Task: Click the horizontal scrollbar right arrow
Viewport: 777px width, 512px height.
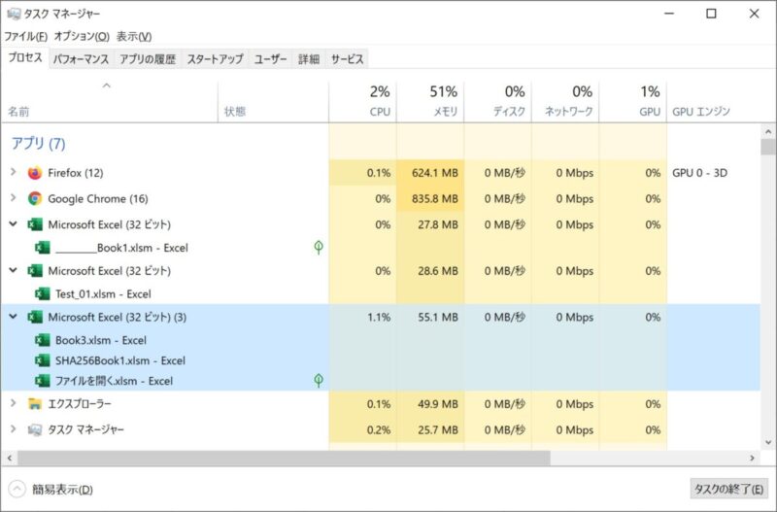Action: (x=752, y=458)
